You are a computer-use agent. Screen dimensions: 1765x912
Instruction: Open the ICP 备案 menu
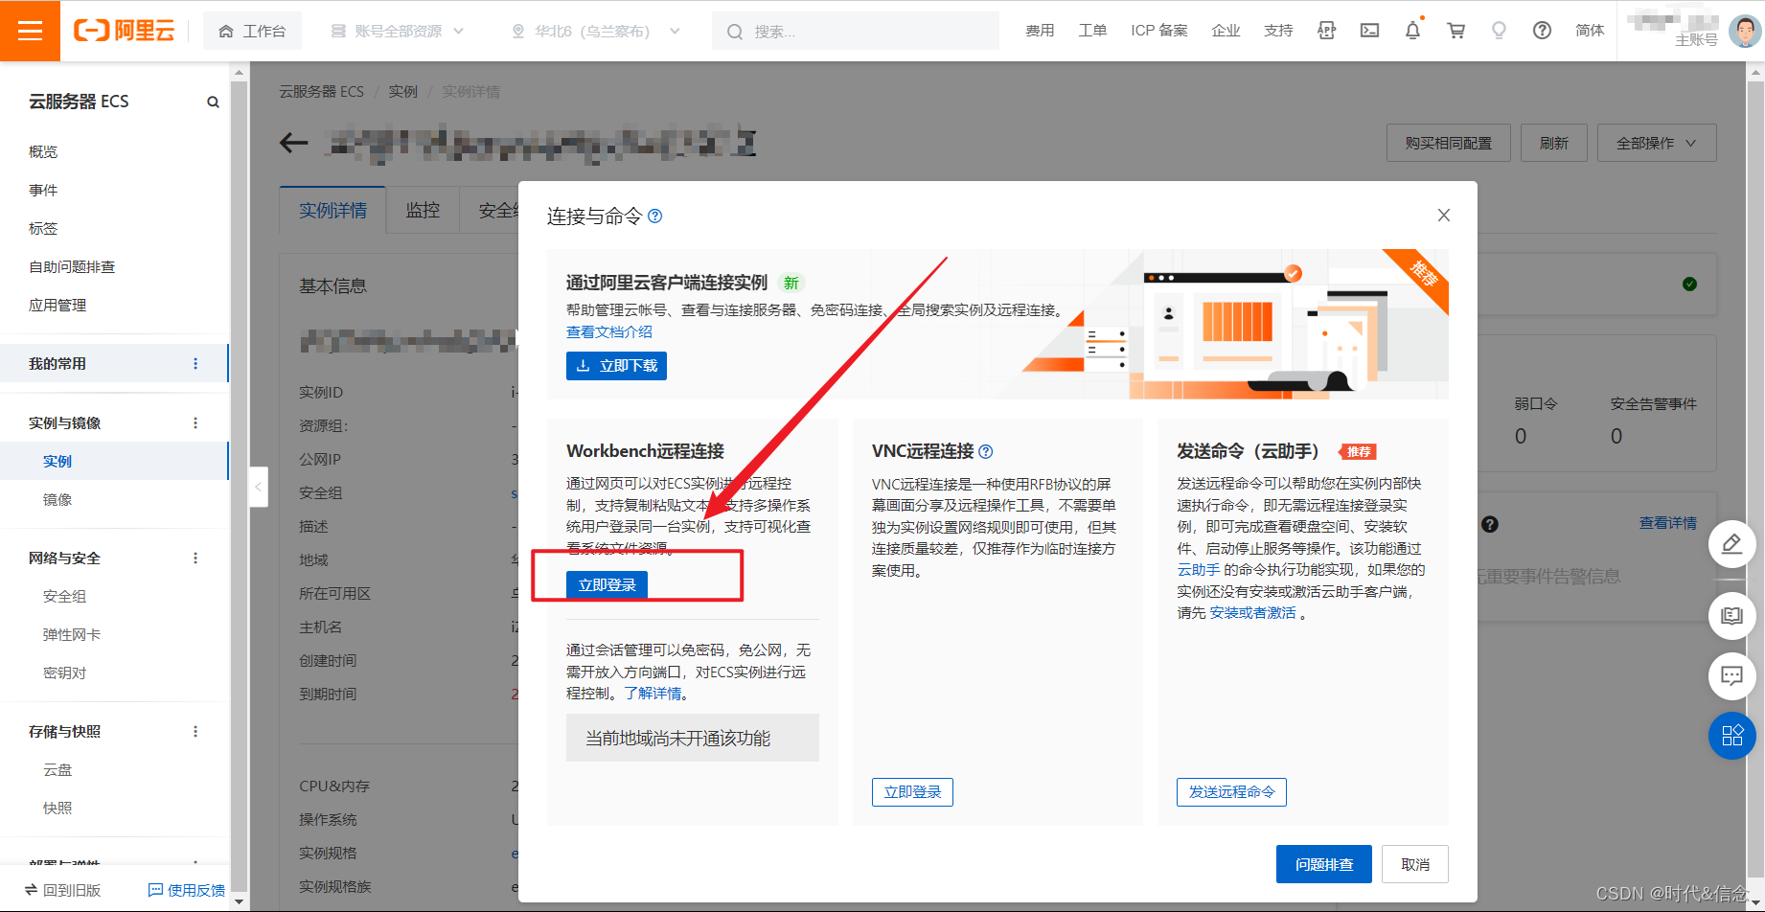(1158, 31)
